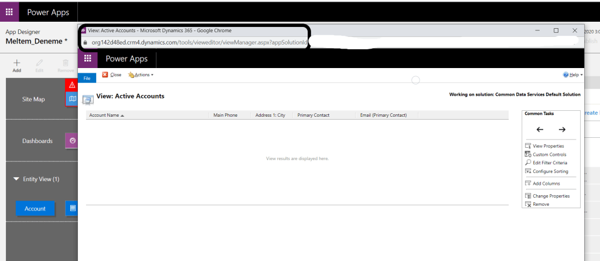Select the purple Dashboards tile icon
This screenshot has height=261, width=600.
[x=73, y=141]
